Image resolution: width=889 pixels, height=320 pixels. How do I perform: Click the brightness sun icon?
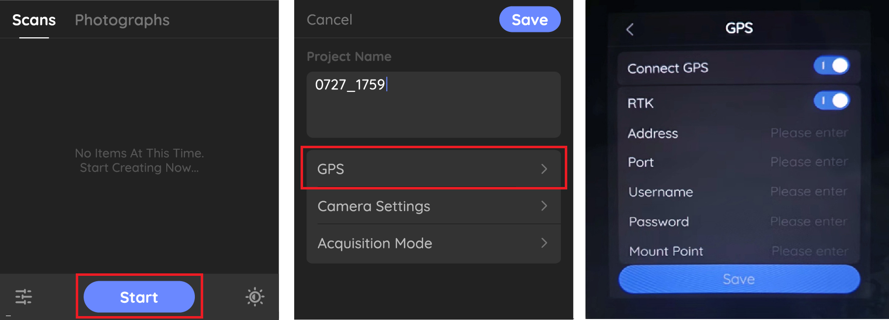point(255,297)
